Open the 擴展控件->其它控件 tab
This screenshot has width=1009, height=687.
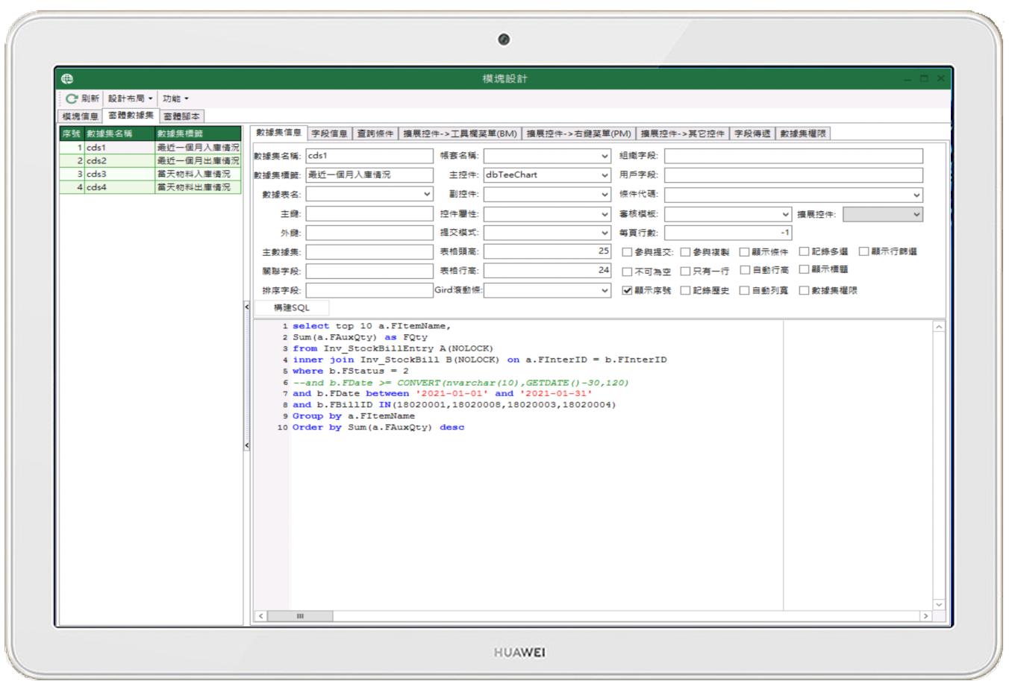[x=682, y=134]
